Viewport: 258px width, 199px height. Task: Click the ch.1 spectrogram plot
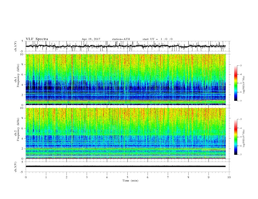point(126,79)
